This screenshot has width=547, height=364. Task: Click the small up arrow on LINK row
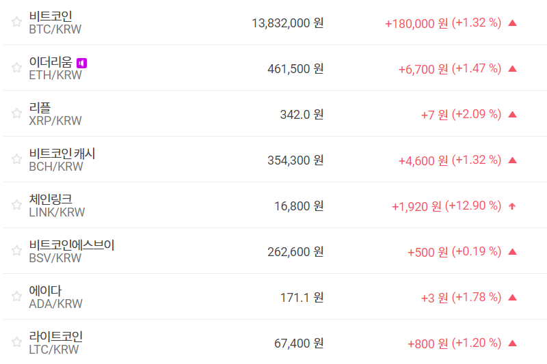tap(513, 206)
